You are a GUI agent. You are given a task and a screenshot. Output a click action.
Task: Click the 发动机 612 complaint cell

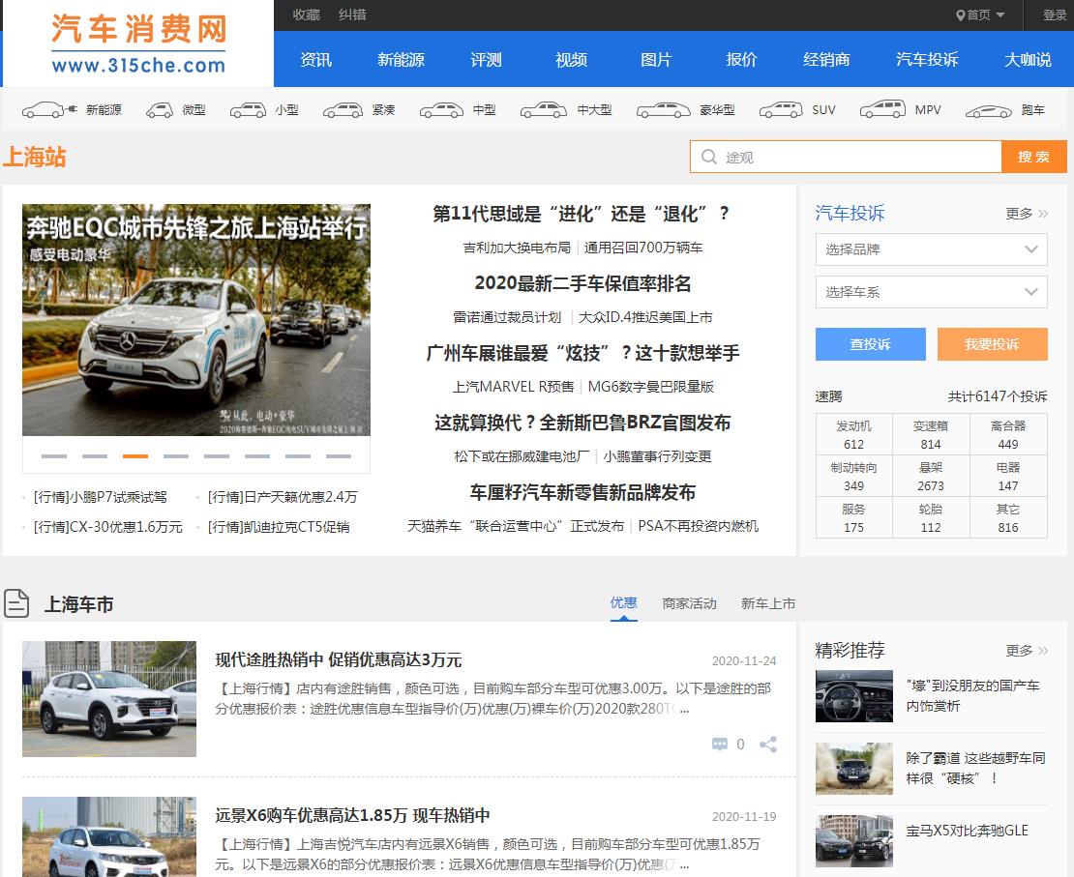pyautogui.click(x=854, y=435)
